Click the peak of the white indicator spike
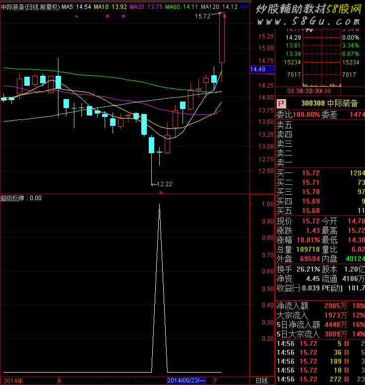 159,204
